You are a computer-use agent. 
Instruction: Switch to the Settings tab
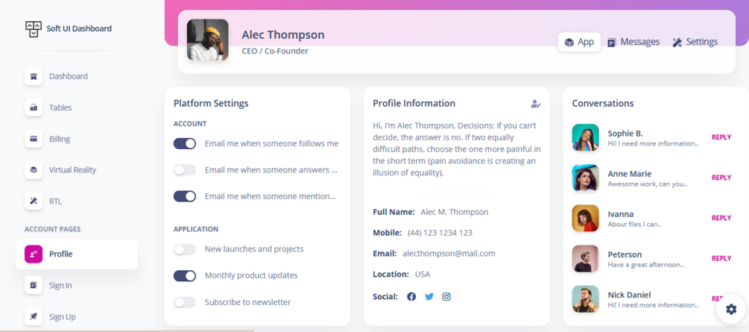click(x=695, y=42)
